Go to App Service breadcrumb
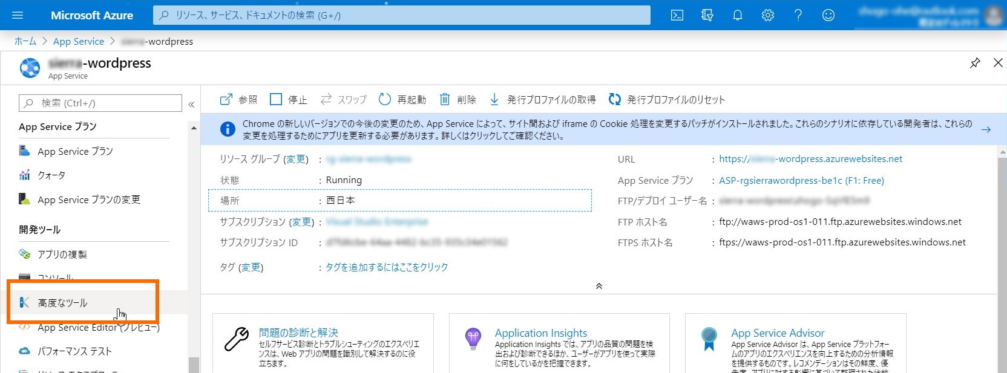1007x373 pixels. coord(79,41)
